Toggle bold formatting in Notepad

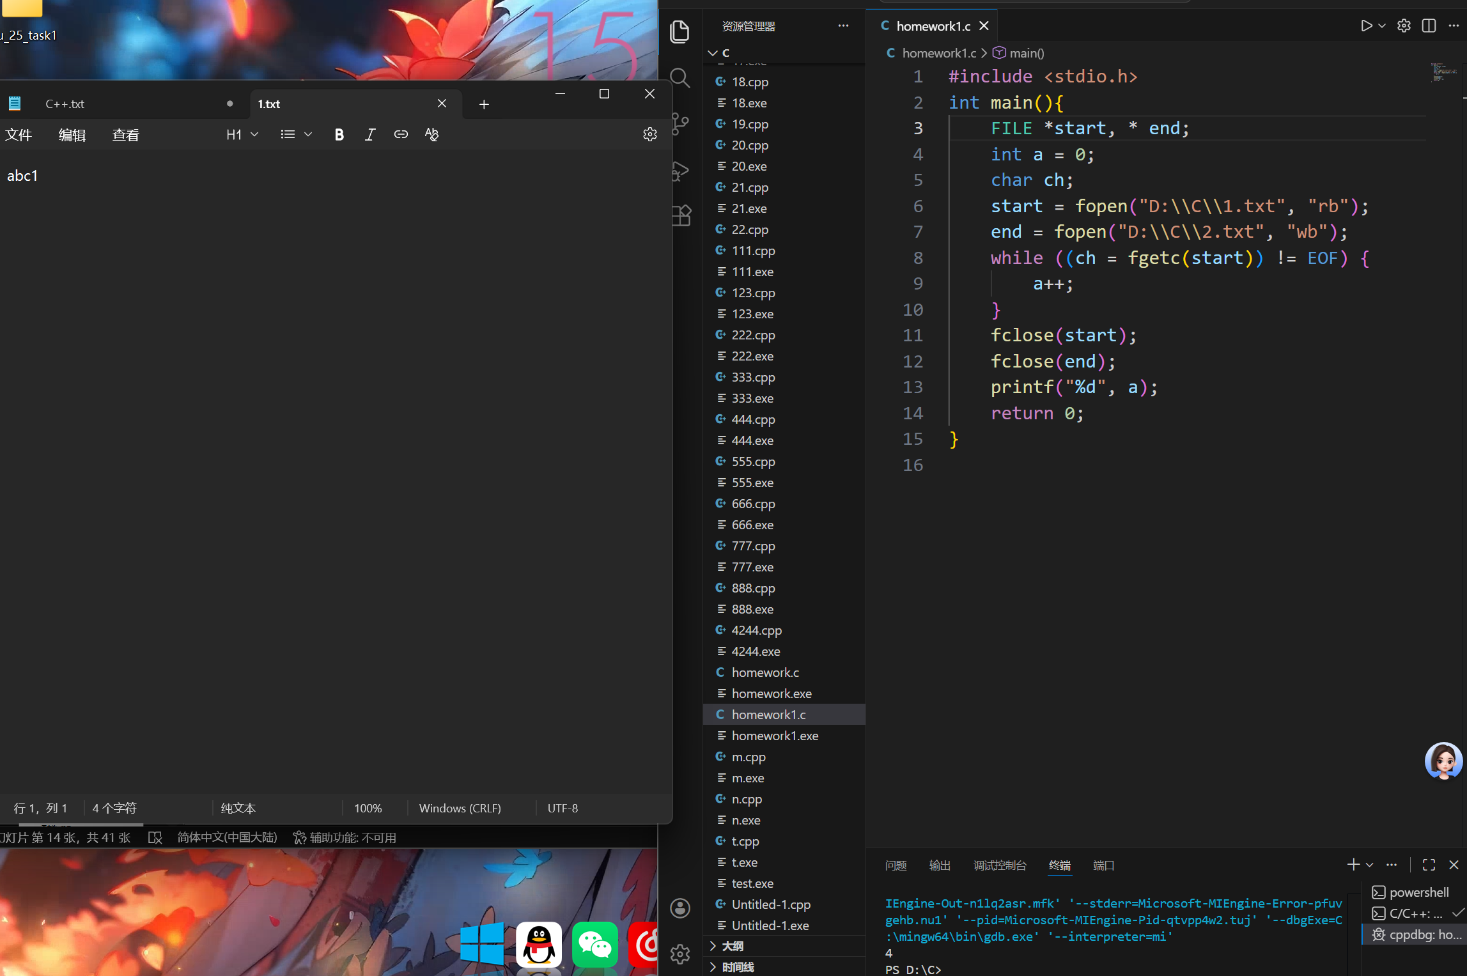(339, 134)
